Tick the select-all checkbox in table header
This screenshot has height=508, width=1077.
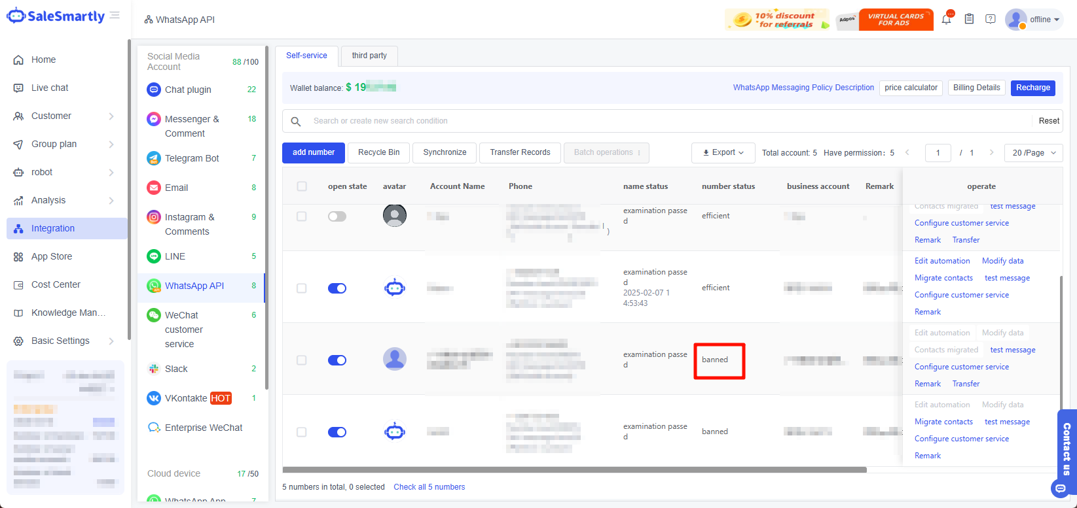pos(302,186)
